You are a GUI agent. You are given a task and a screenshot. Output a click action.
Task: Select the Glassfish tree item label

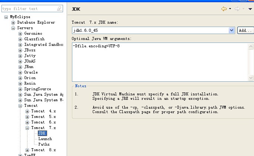[x=34, y=39]
